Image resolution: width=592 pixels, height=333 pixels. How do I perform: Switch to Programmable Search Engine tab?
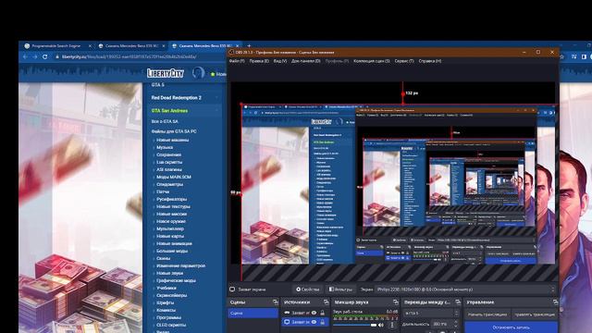(x=57, y=45)
